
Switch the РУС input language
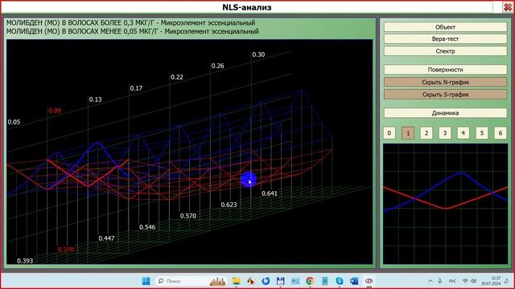pyautogui.click(x=452, y=281)
